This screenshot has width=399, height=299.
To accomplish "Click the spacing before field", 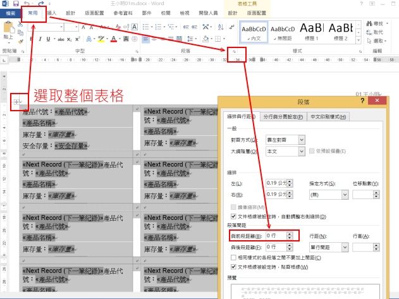I will point(276,236).
